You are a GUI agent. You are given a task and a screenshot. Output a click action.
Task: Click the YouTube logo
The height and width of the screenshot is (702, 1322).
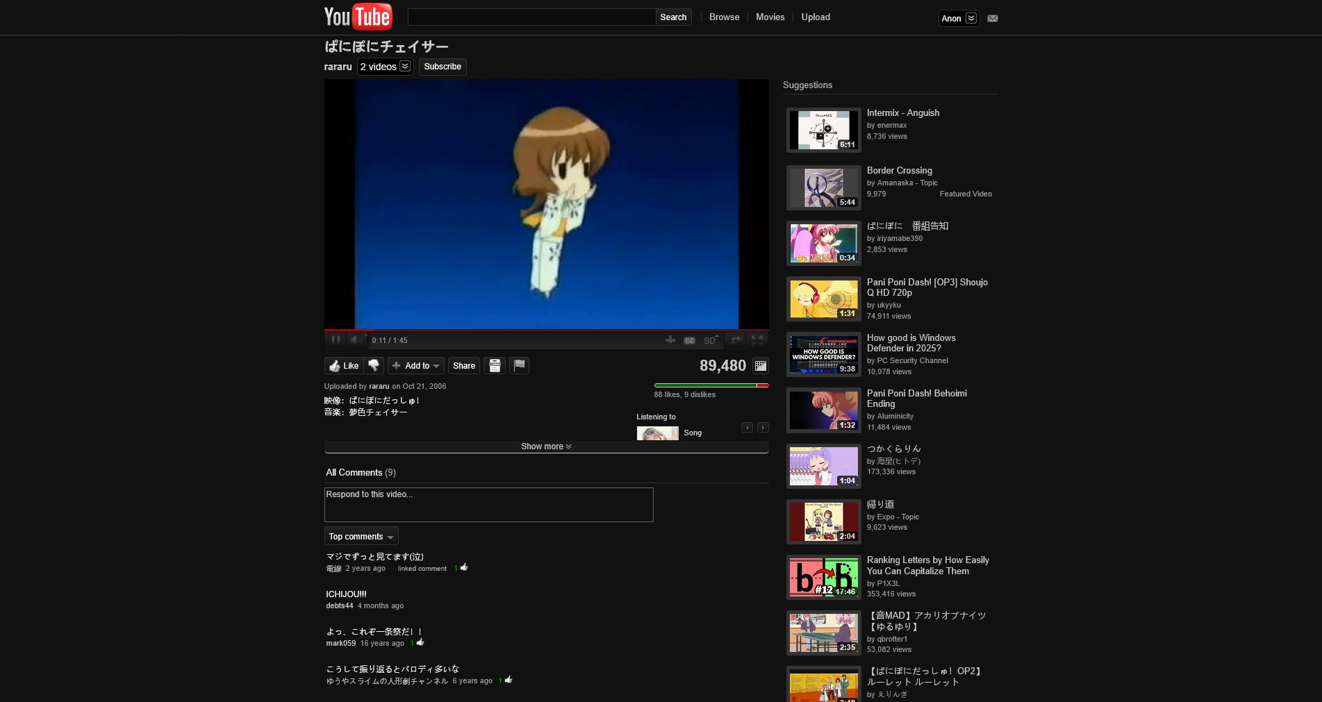point(358,17)
